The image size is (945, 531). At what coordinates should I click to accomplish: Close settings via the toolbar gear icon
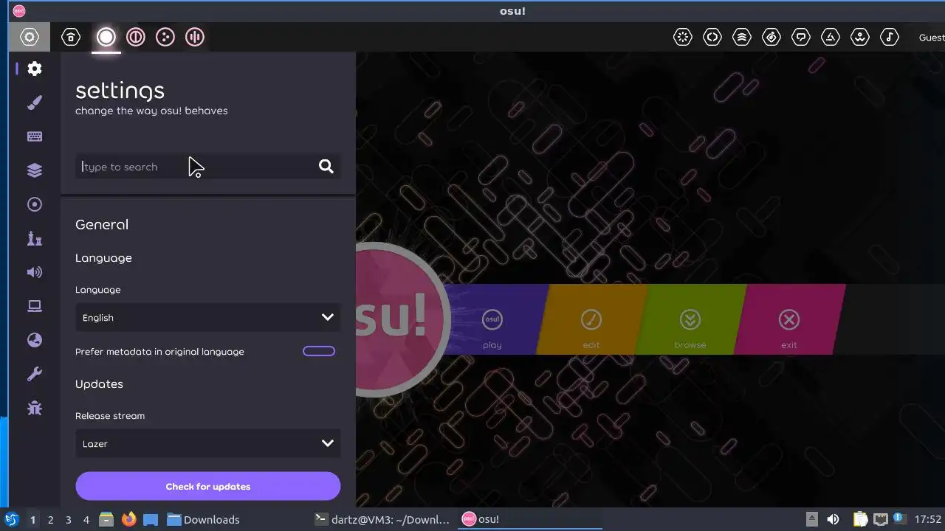point(30,37)
